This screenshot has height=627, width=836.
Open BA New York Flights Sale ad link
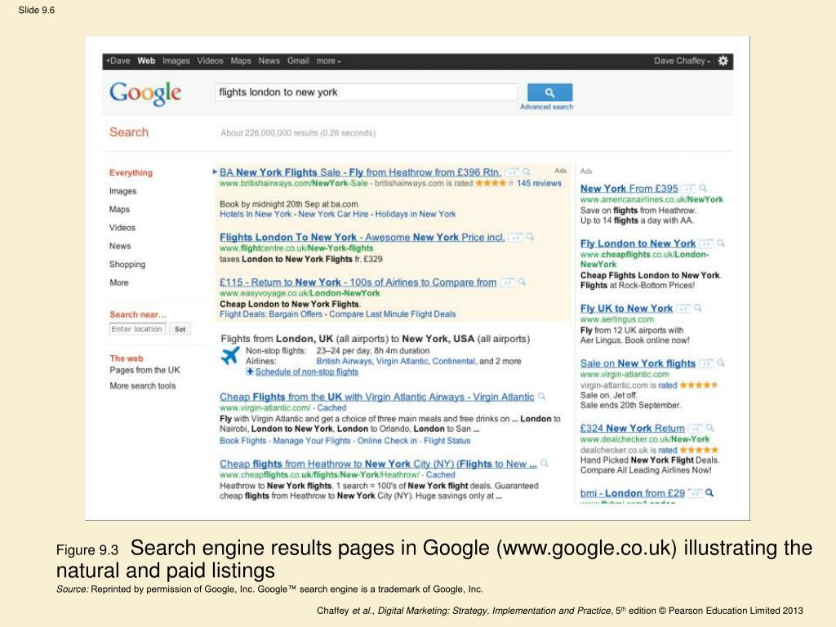pos(360,172)
